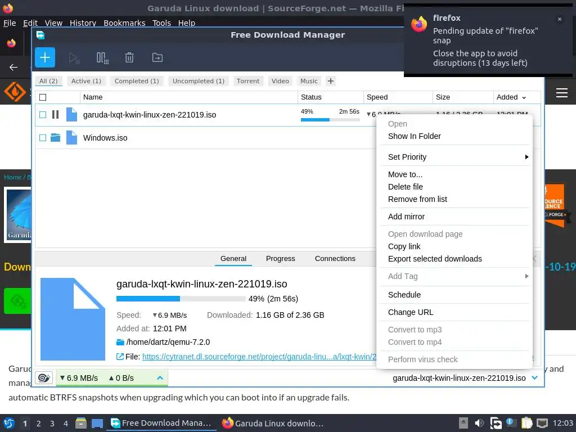Click clipboard icon in system tray
Screen dimensions: 576x432
[526, 423]
